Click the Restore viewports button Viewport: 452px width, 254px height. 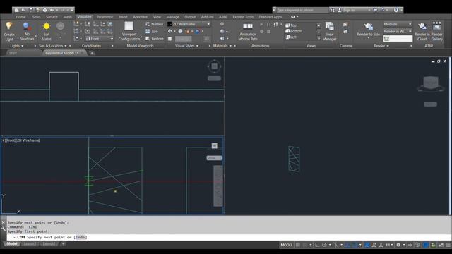coord(155,39)
